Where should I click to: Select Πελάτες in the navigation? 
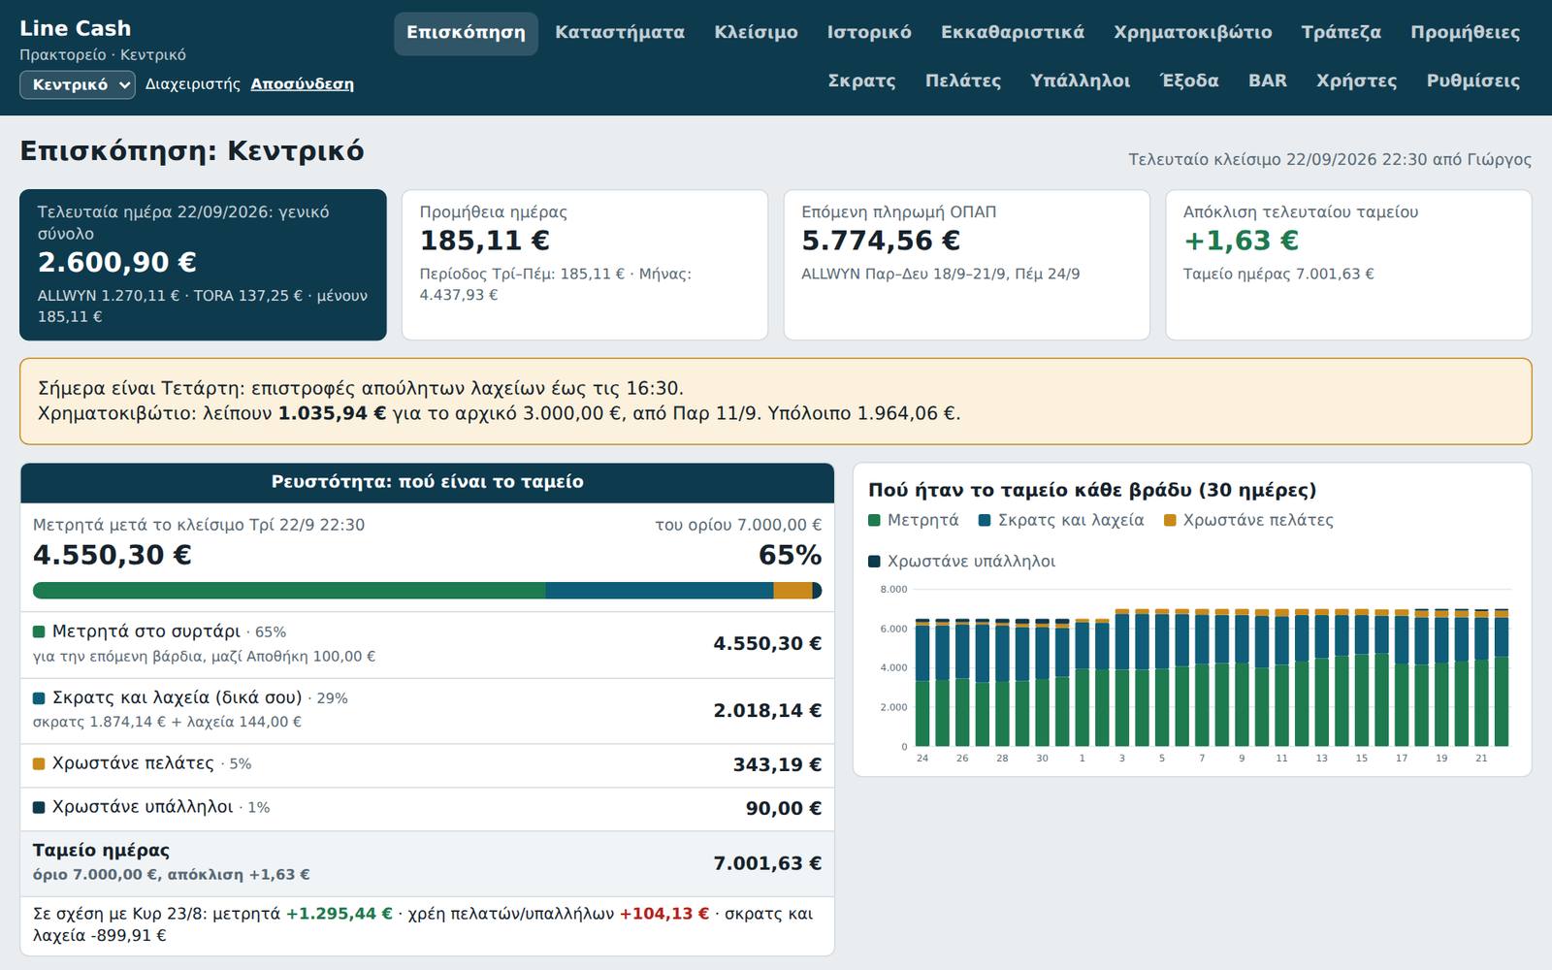[963, 81]
